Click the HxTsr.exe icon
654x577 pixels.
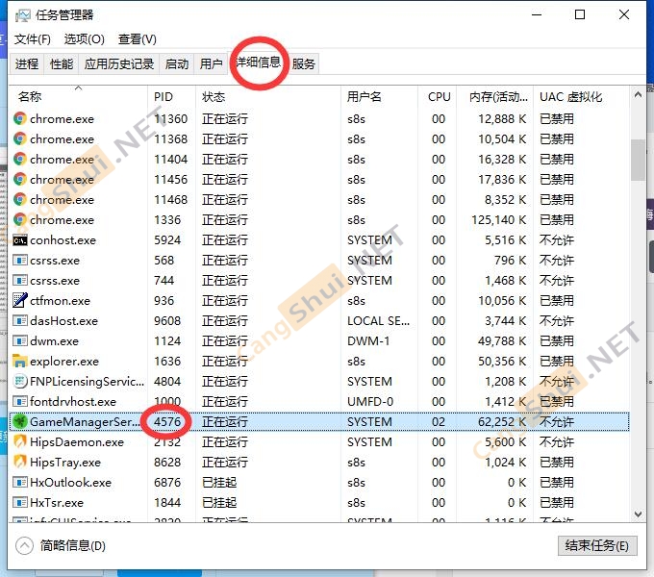20,502
